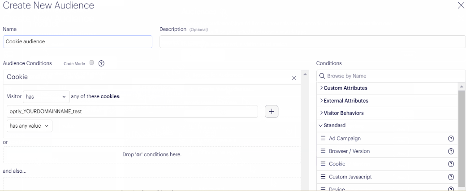Click help icon next to Ad Campaign
This screenshot has width=466, height=191.
[451, 139]
